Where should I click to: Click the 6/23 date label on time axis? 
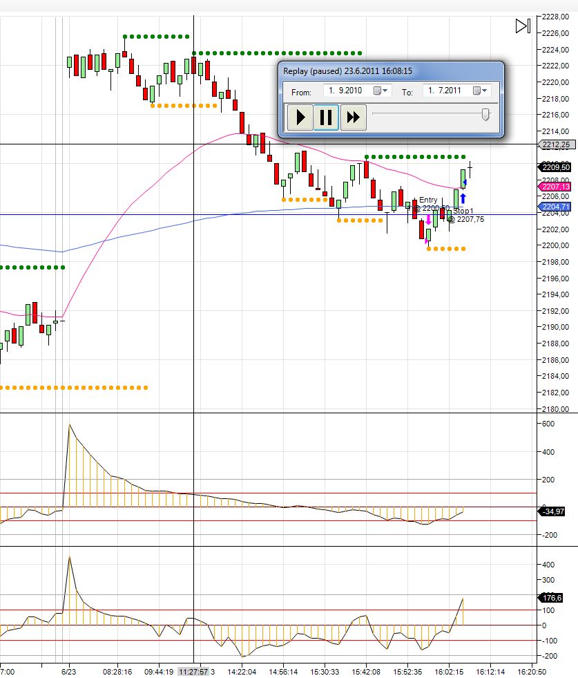68,672
